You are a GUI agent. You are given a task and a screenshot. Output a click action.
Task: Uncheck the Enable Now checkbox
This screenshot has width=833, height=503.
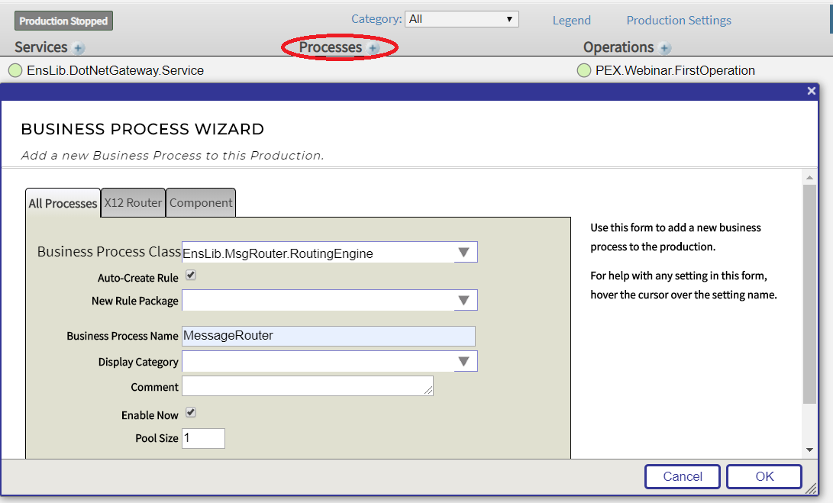(x=191, y=413)
